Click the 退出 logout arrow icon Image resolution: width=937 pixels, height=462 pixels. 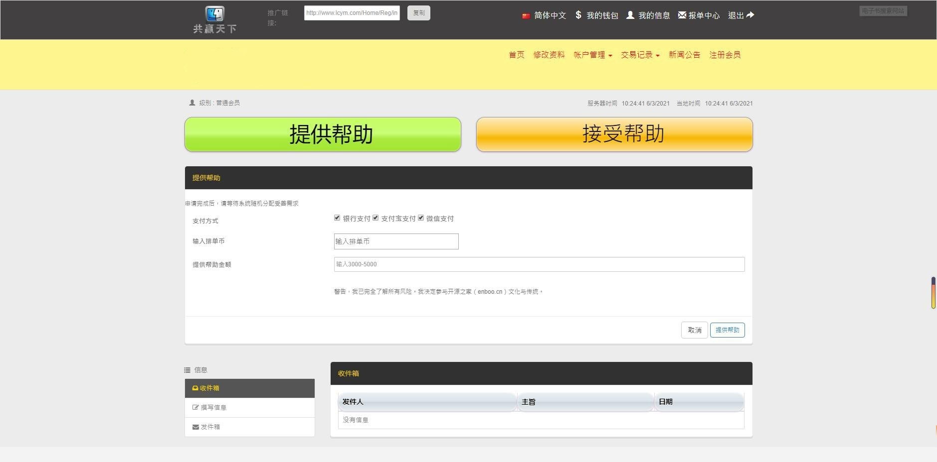[750, 15]
